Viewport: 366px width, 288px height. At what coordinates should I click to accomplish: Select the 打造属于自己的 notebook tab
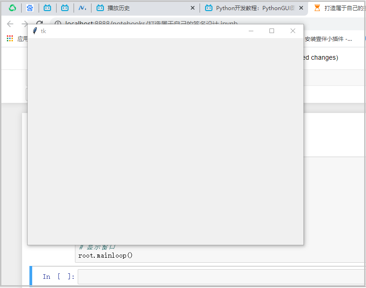point(340,8)
